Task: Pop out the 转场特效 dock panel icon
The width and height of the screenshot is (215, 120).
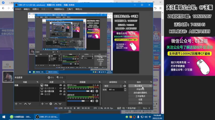Action: pos(125,82)
